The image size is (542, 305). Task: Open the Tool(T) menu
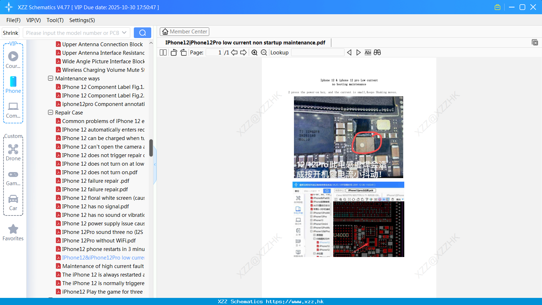55,20
